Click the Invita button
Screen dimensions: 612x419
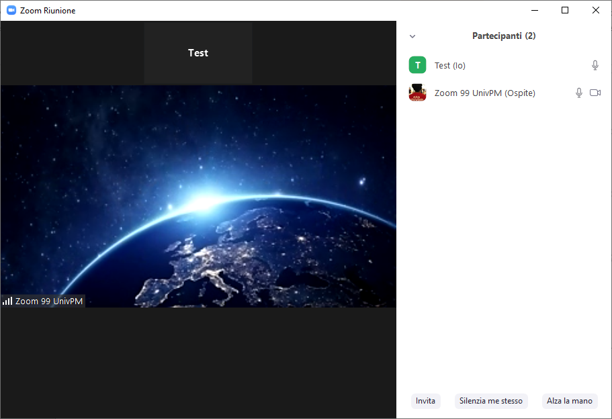pos(425,401)
